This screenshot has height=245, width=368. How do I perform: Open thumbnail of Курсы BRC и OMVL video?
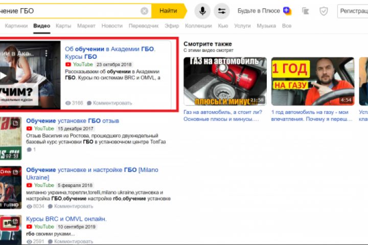click(x=11, y=230)
